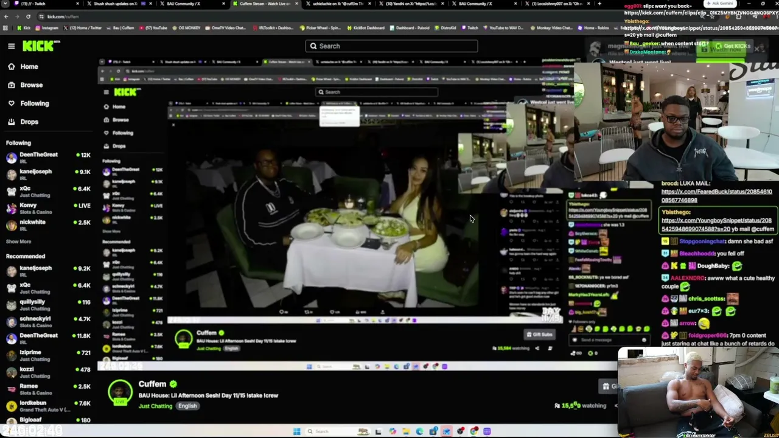Viewport: 779px width, 438px height.
Task: Open the Instagram bookmark
Action: [x=47, y=28]
